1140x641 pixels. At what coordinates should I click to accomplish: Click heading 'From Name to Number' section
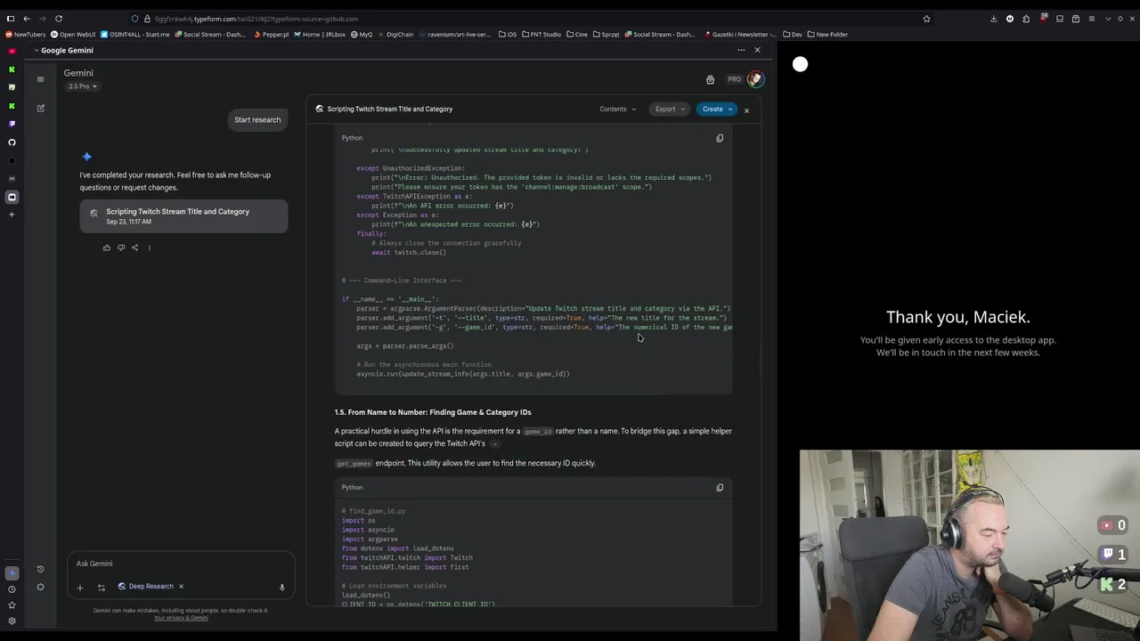coord(433,412)
